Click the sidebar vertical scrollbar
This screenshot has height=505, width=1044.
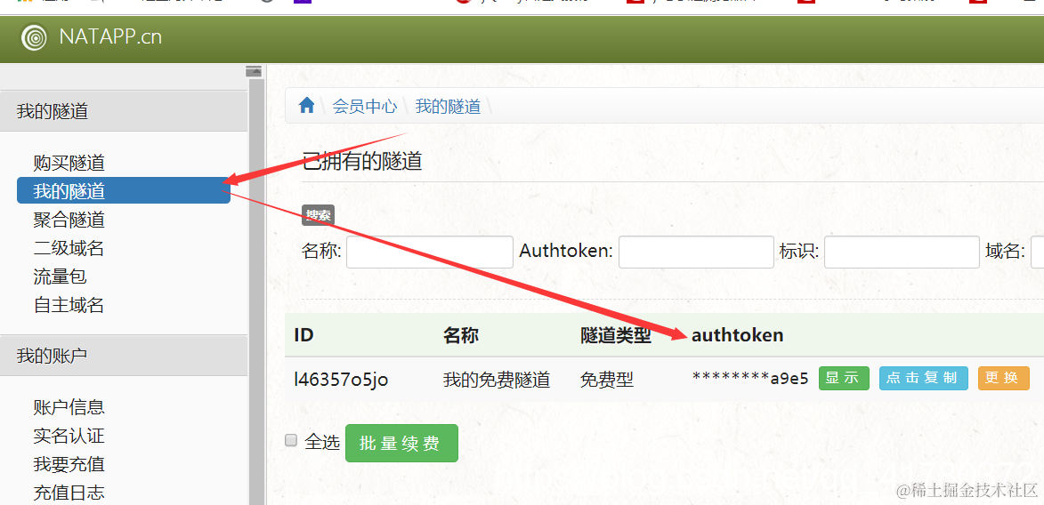256,292
